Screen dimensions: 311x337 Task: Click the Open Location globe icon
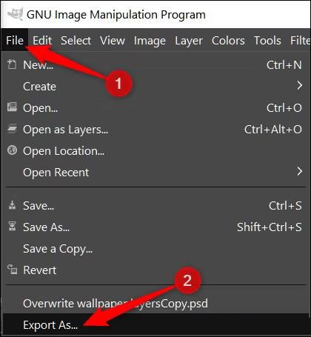coord(12,150)
